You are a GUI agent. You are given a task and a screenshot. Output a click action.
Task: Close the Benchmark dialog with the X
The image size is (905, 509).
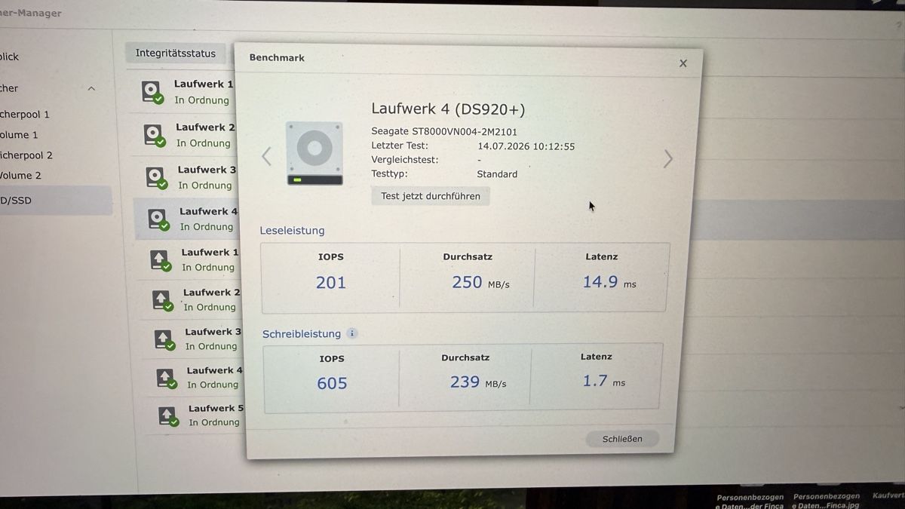(683, 63)
